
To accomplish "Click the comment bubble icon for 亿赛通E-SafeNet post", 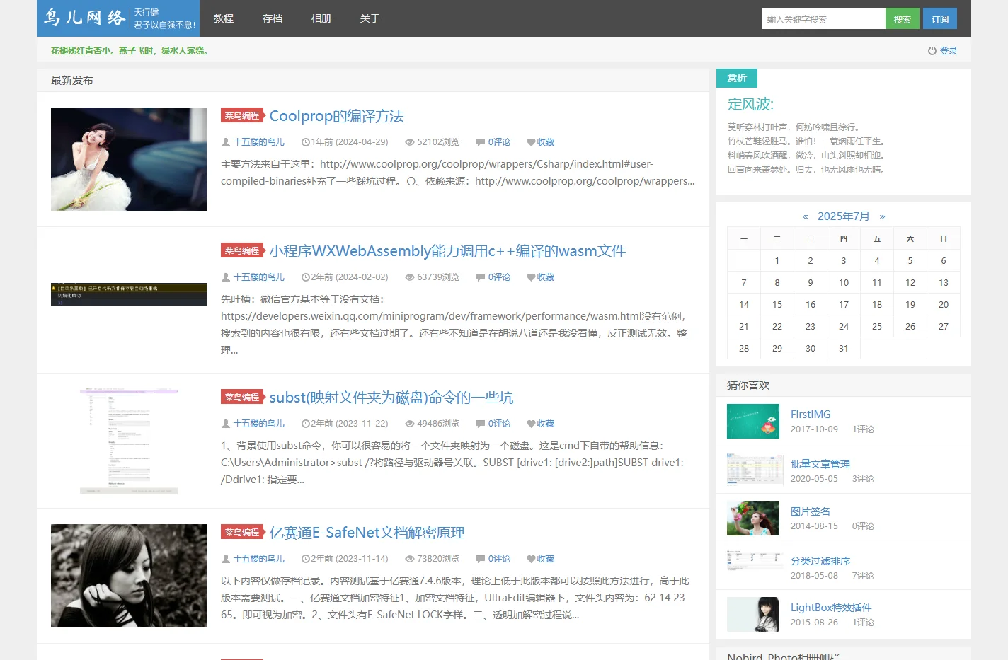I will 481,559.
